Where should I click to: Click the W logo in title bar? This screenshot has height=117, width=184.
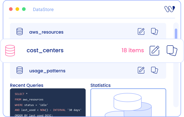click(x=170, y=9)
